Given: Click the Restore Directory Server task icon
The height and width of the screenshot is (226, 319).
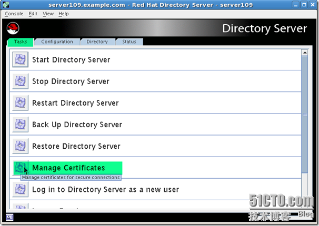Looking at the screenshot, I should 20,146.
